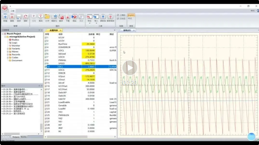The height and width of the screenshot is (145, 259).
Task: Click the Compile (编译) icon
Action: click(x=61, y=17)
